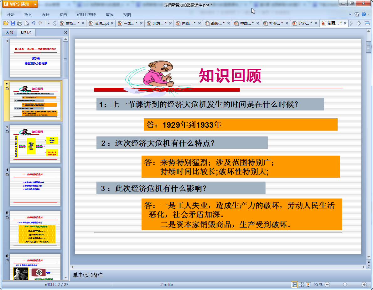This screenshot has height=290, width=373.
Task: Close the 三国 document tab
Action: click(x=141, y=23)
